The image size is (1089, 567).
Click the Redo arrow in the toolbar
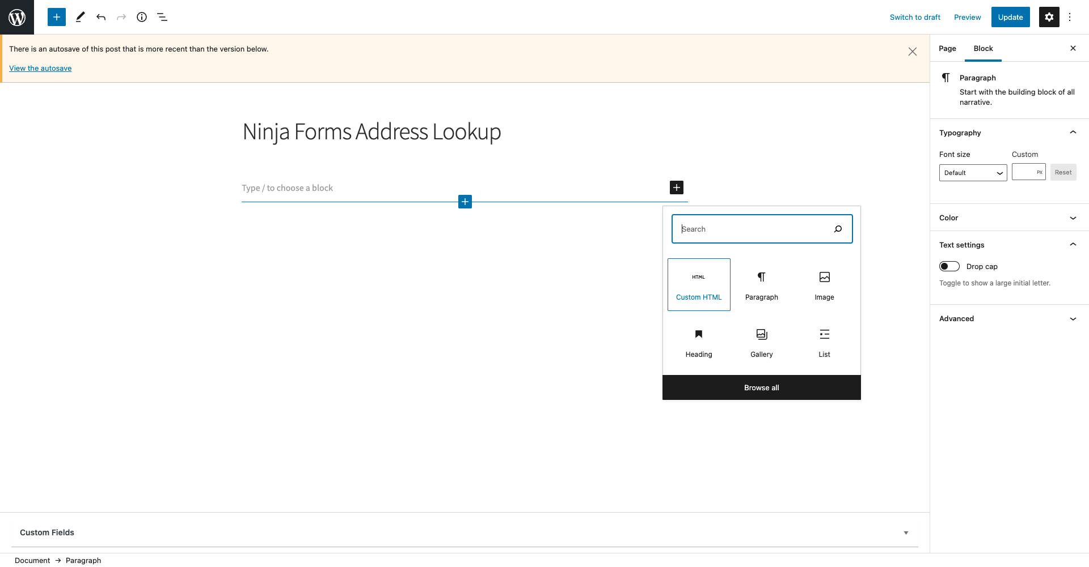pyautogui.click(x=121, y=17)
